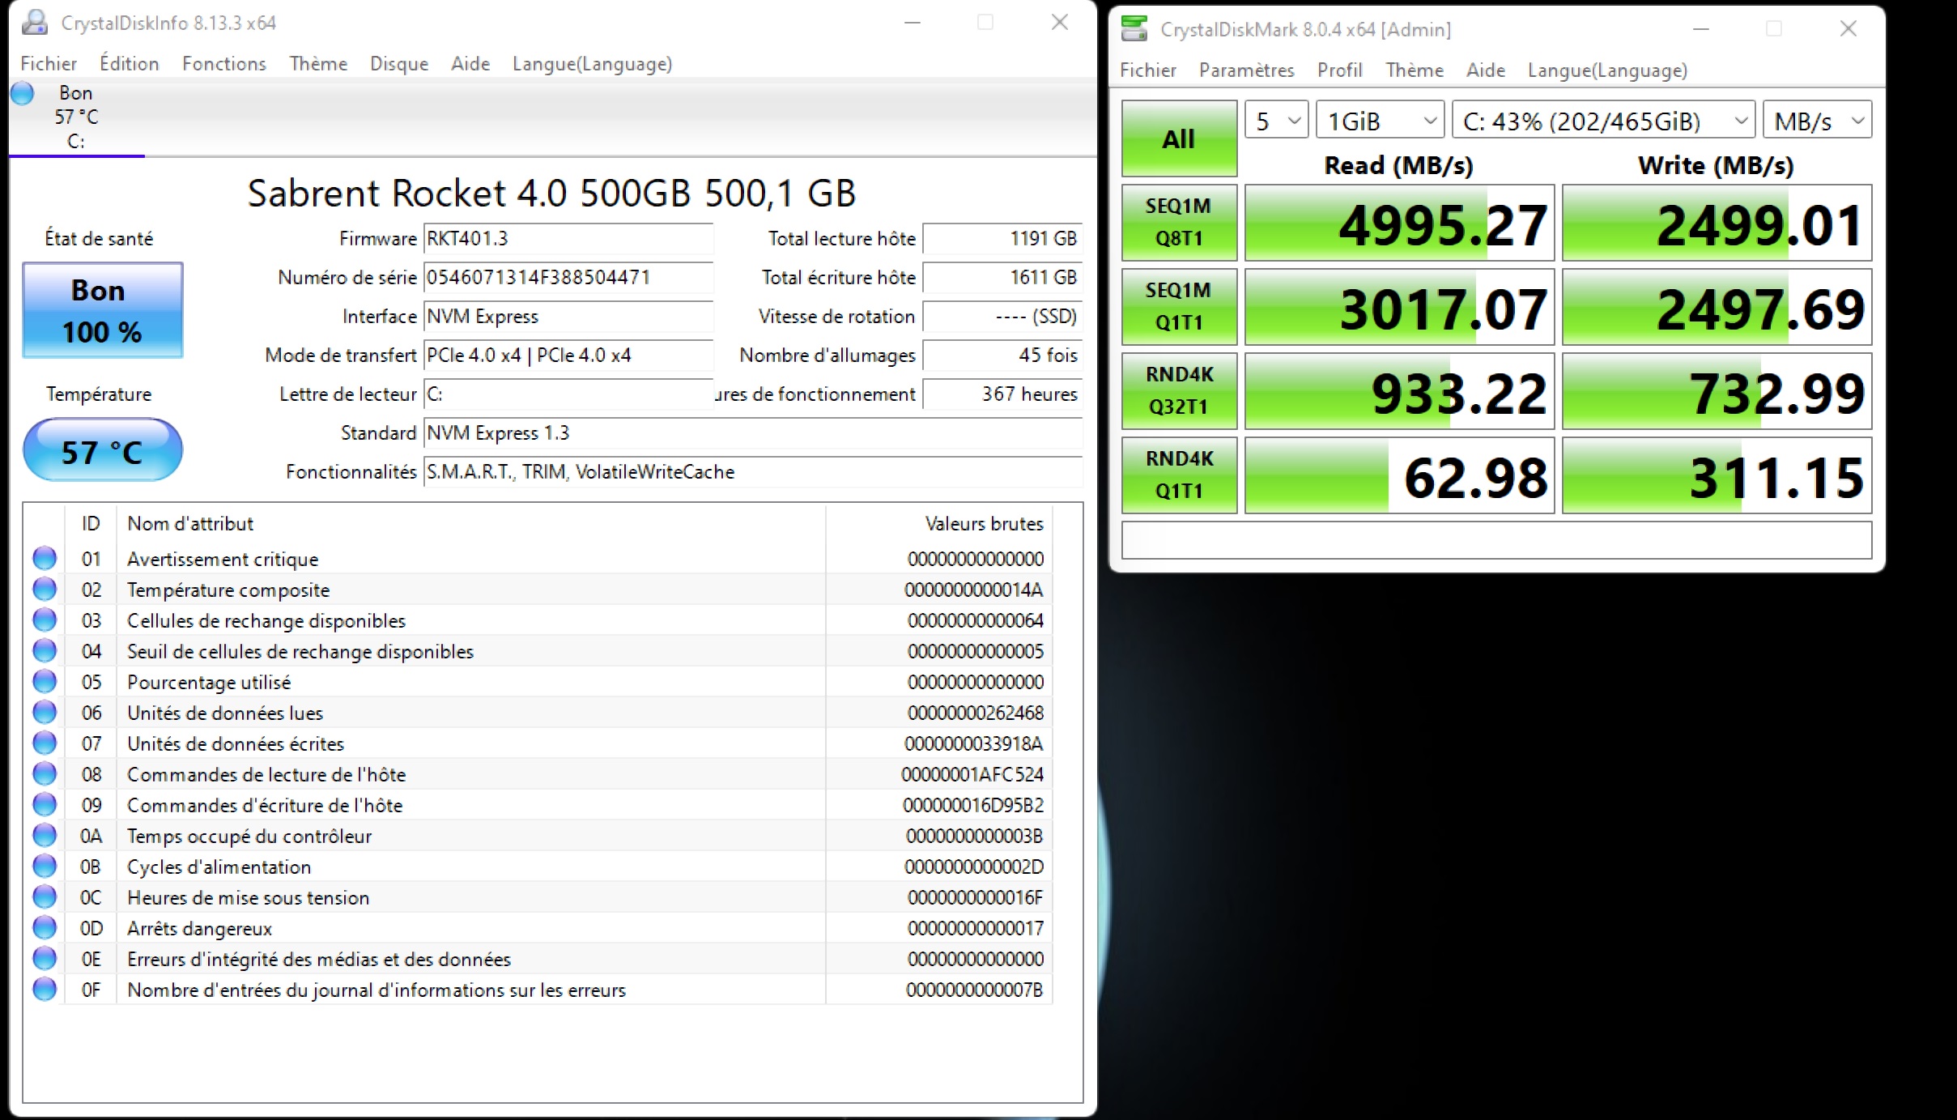Open Langue(Language) menu in CrystalDiskInfo
The height and width of the screenshot is (1120, 1957).
coord(592,63)
